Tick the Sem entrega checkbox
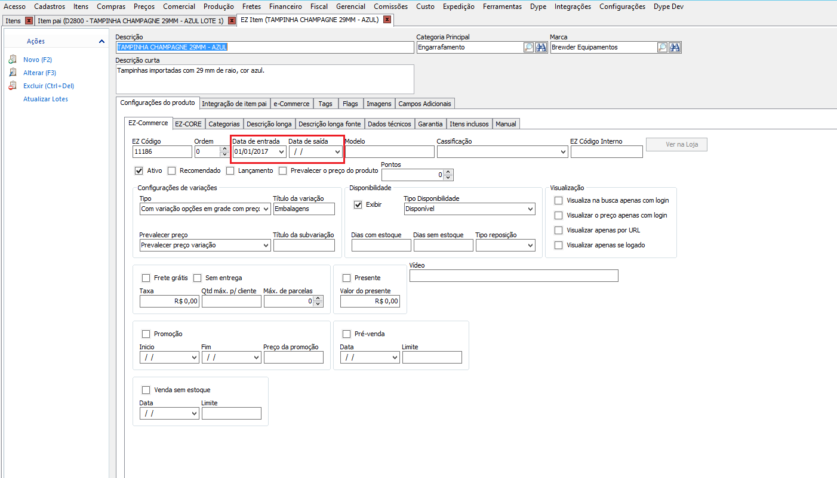837x478 pixels. click(198, 278)
